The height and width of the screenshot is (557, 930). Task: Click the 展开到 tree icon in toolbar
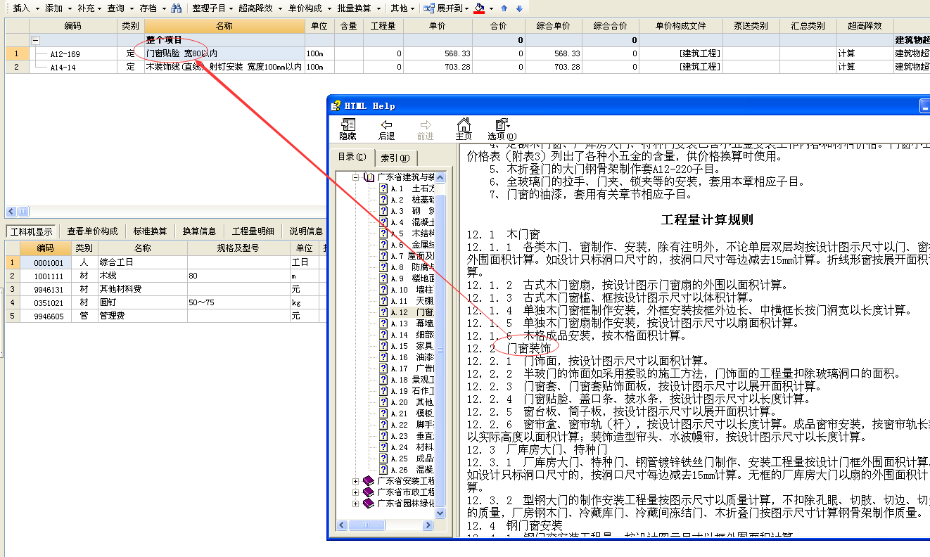coord(429,8)
